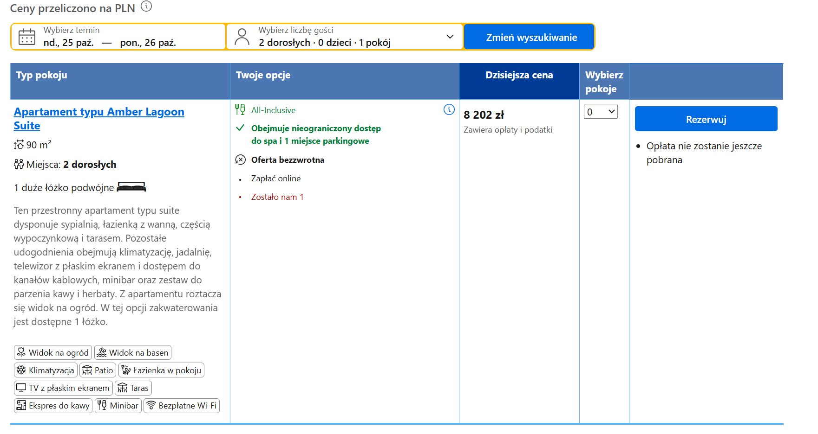Click the Ekspres do kawy amenity badge
The image size is (818, 434).
53,405
